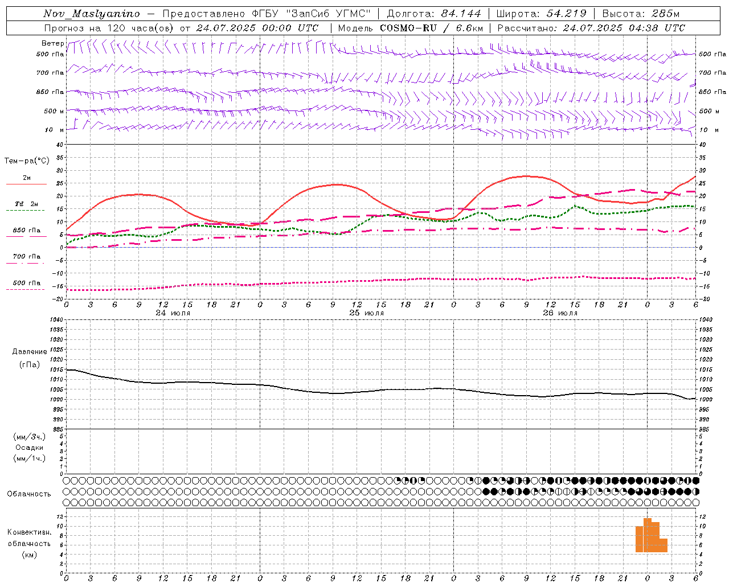This screenshot has height=583, width=729.
Task: Click the latitude value Широта: 54.219
Action: (542, 14)
